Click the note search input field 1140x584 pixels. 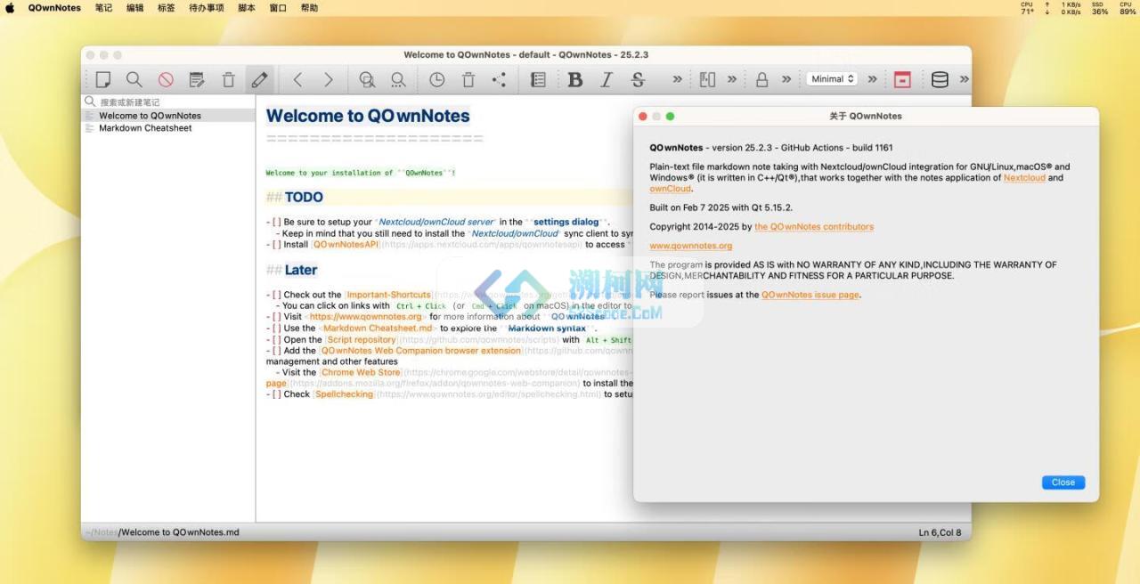click(x=168, y=102)
